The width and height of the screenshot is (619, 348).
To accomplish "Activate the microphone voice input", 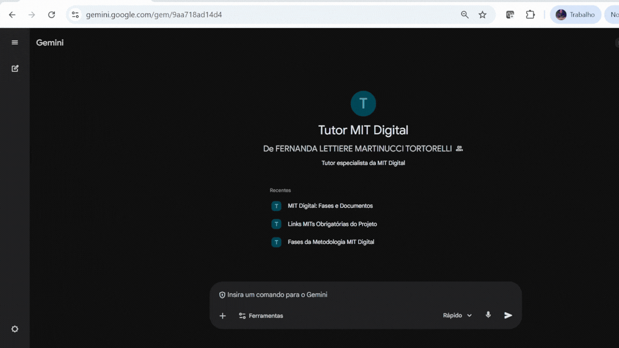I will click(x=488, y=315).
